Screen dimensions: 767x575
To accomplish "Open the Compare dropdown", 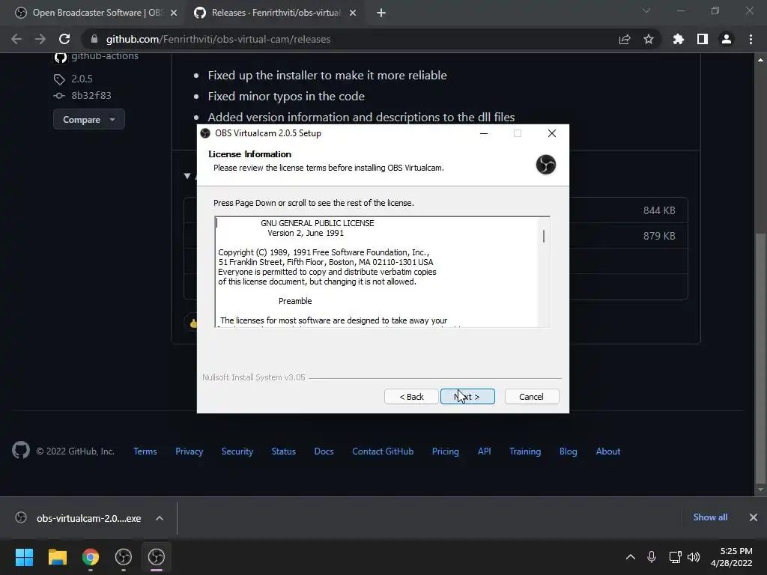I will [x=89, y=120].
